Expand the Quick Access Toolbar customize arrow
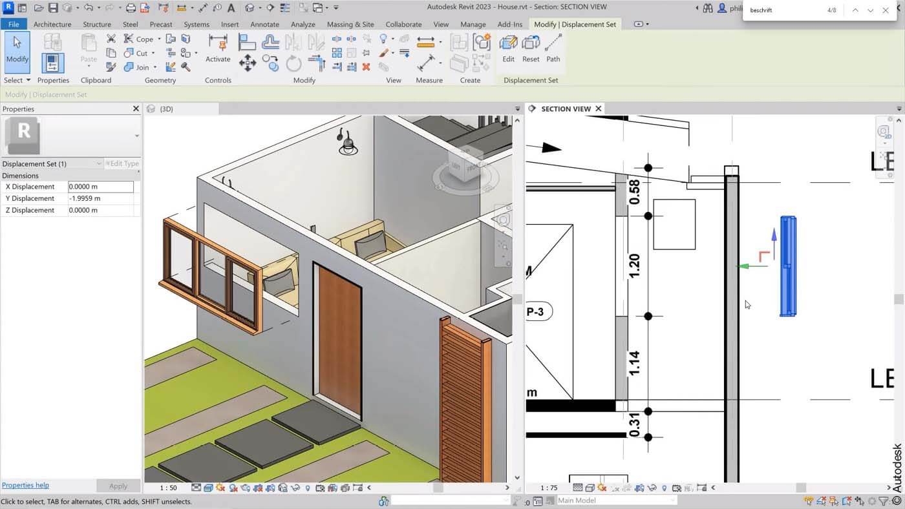The width and height of the screenshot is (905, 509). click(336, 8)
